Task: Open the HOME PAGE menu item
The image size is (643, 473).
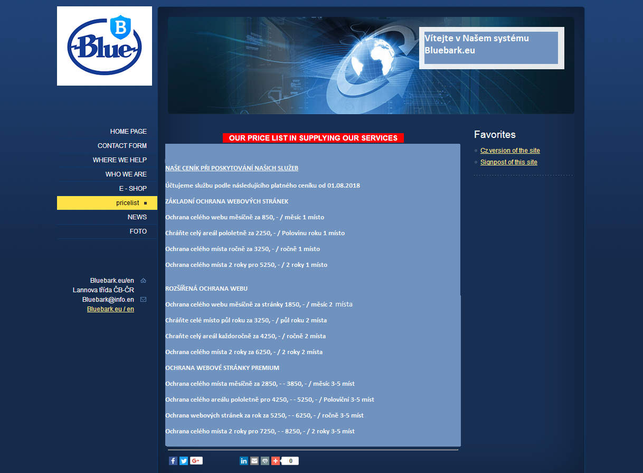Action: pos(128,132)
